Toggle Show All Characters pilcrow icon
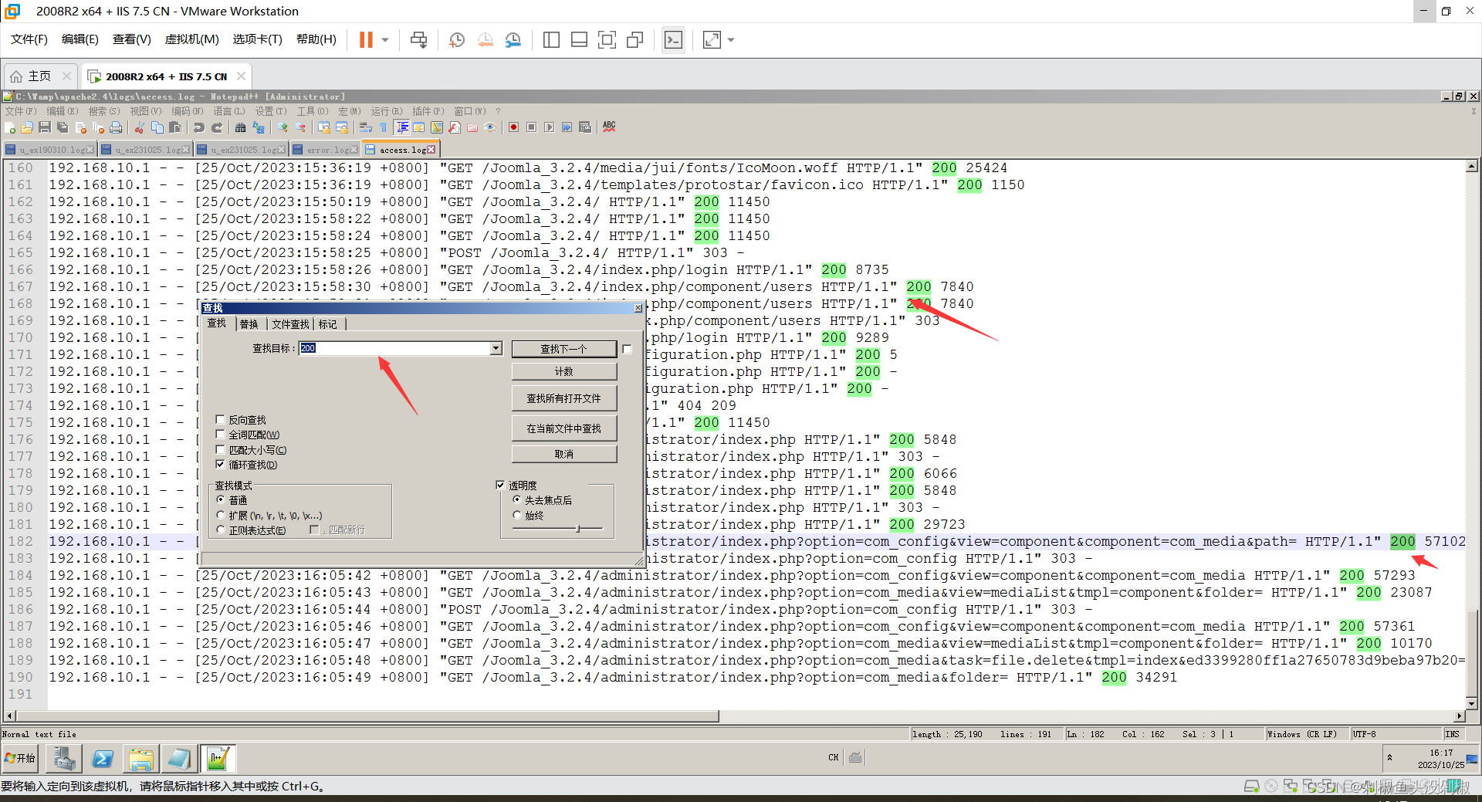The image size is (1482, 802). point(384,127)
